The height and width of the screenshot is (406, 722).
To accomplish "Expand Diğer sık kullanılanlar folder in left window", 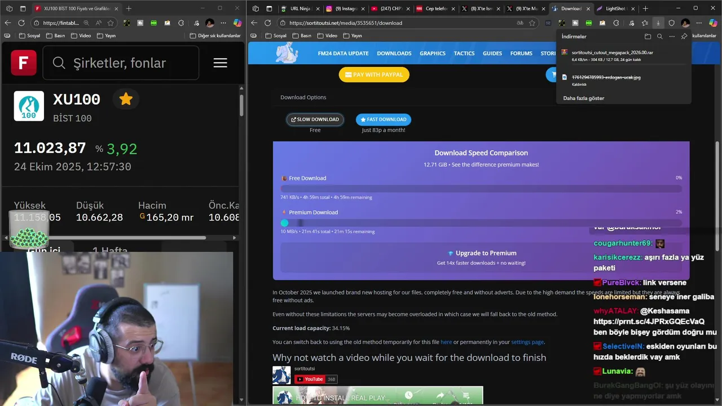I will (x=214, y=36).
